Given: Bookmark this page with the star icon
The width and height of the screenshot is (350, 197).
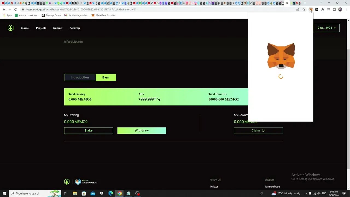Looking at the screenshot, I should (304, 10).
